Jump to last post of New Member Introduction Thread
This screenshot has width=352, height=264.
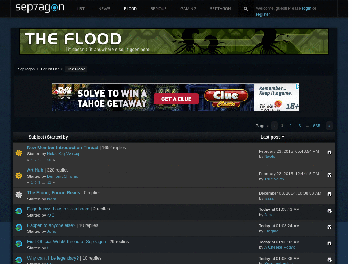tap(329, 152)
